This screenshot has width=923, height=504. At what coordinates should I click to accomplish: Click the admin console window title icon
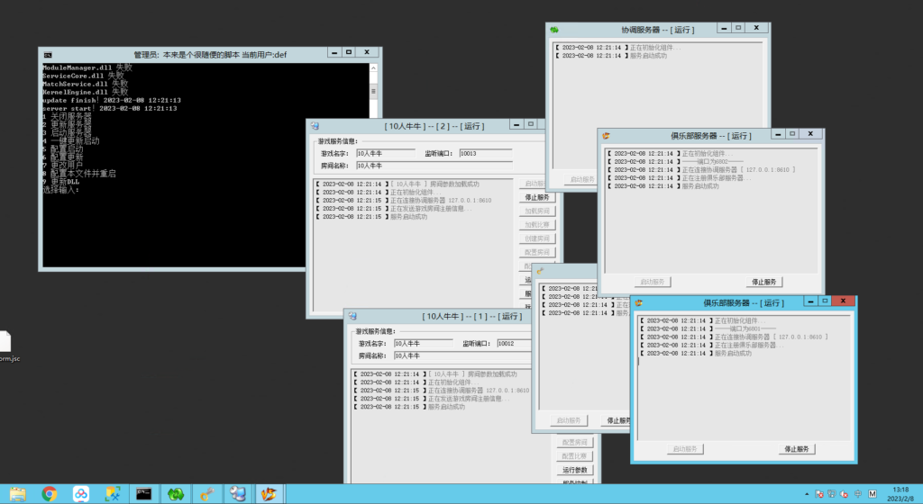[x=48, y=54]
